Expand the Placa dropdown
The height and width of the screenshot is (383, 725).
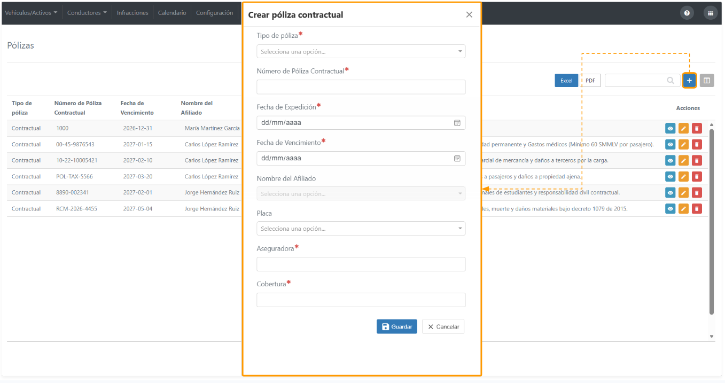pyautogui.click(x=361, y=229)
